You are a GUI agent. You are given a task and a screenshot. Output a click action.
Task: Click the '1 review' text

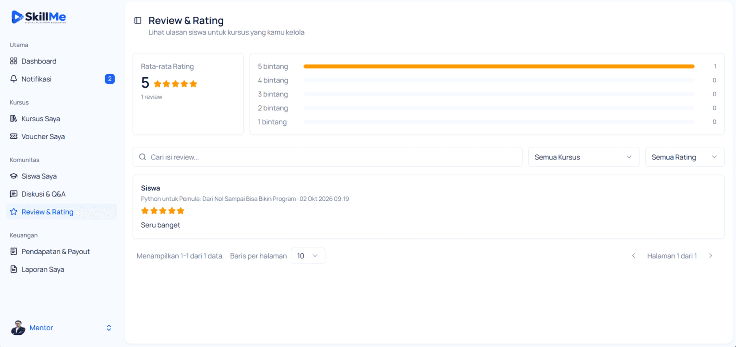tap(151, 97)
